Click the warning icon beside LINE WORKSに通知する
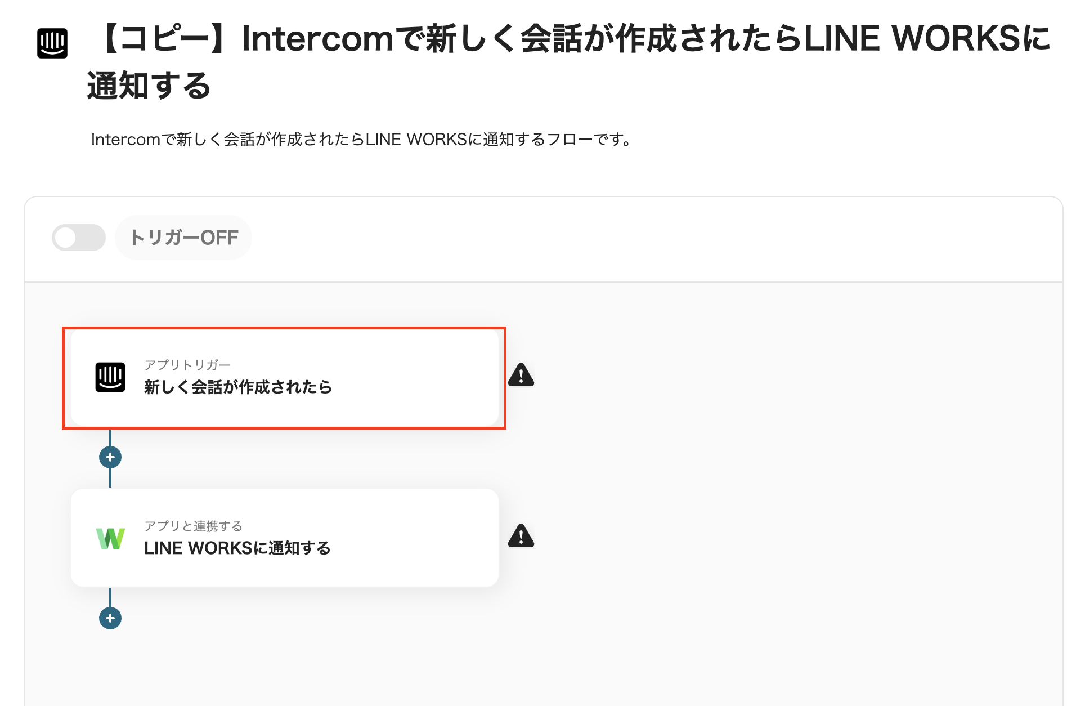The height and width of the screenshot is (706, 1085). 521,537
